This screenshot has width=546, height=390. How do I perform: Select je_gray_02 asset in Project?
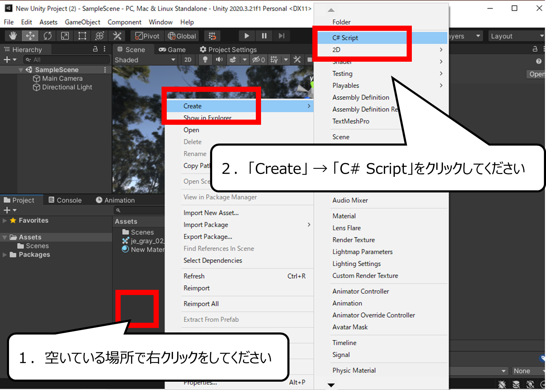pos(143,241)
